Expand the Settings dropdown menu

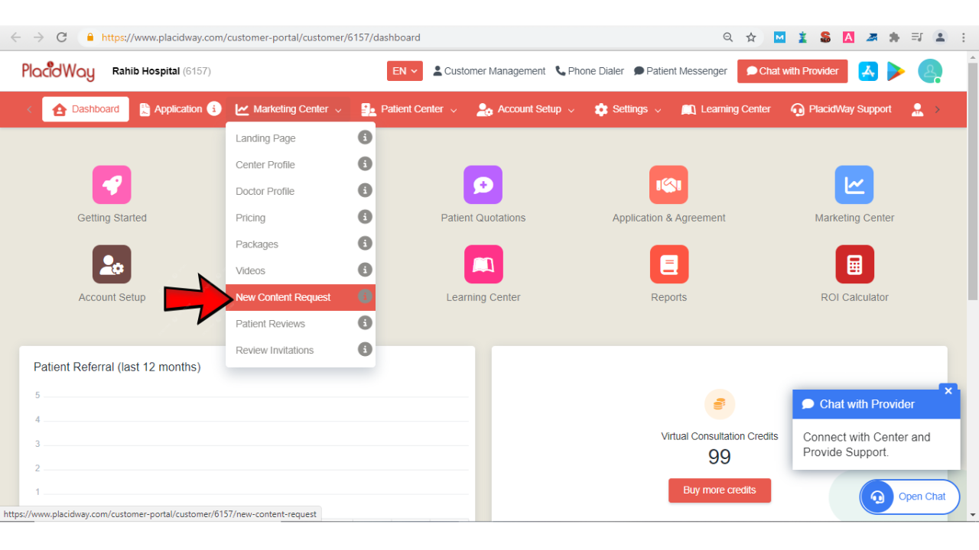tap(628, 109)
